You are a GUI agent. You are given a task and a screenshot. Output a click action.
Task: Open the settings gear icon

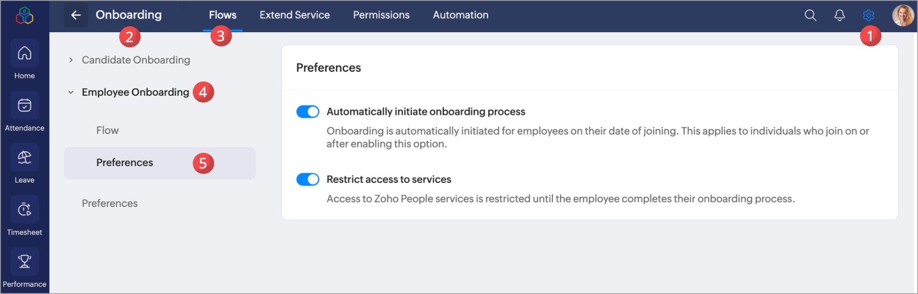tap(868, 16)
